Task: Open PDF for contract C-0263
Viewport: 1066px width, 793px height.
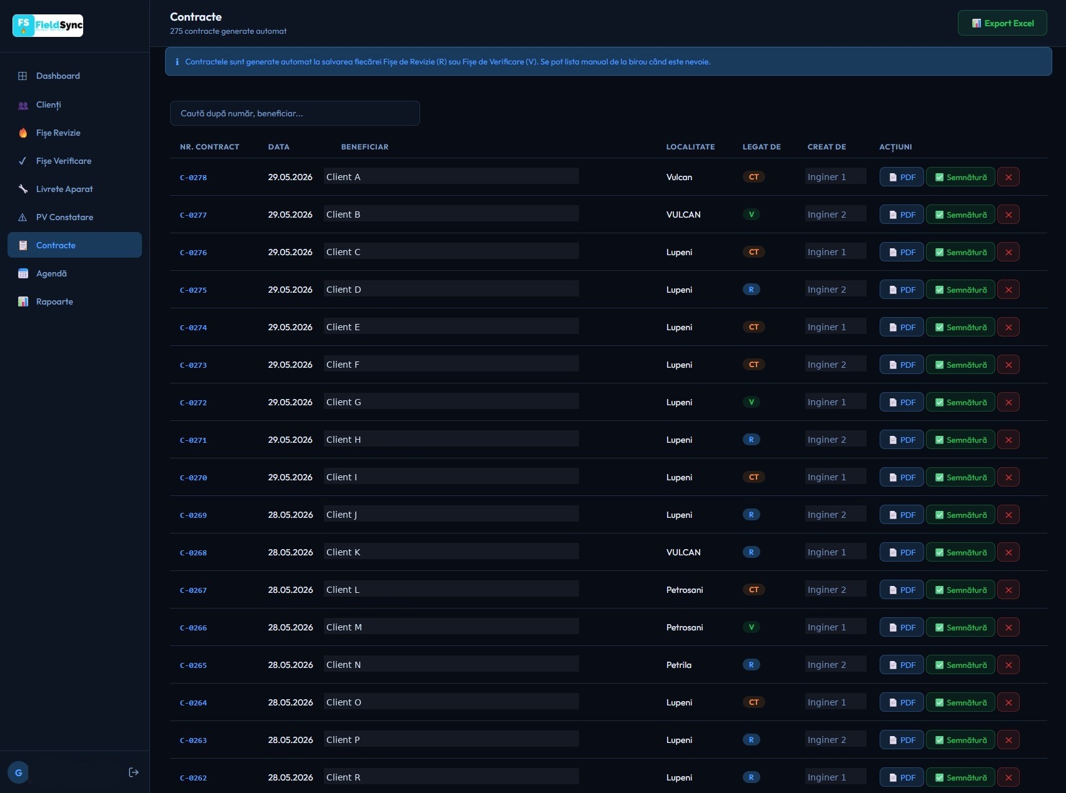Action: click(x=902, y=740)
